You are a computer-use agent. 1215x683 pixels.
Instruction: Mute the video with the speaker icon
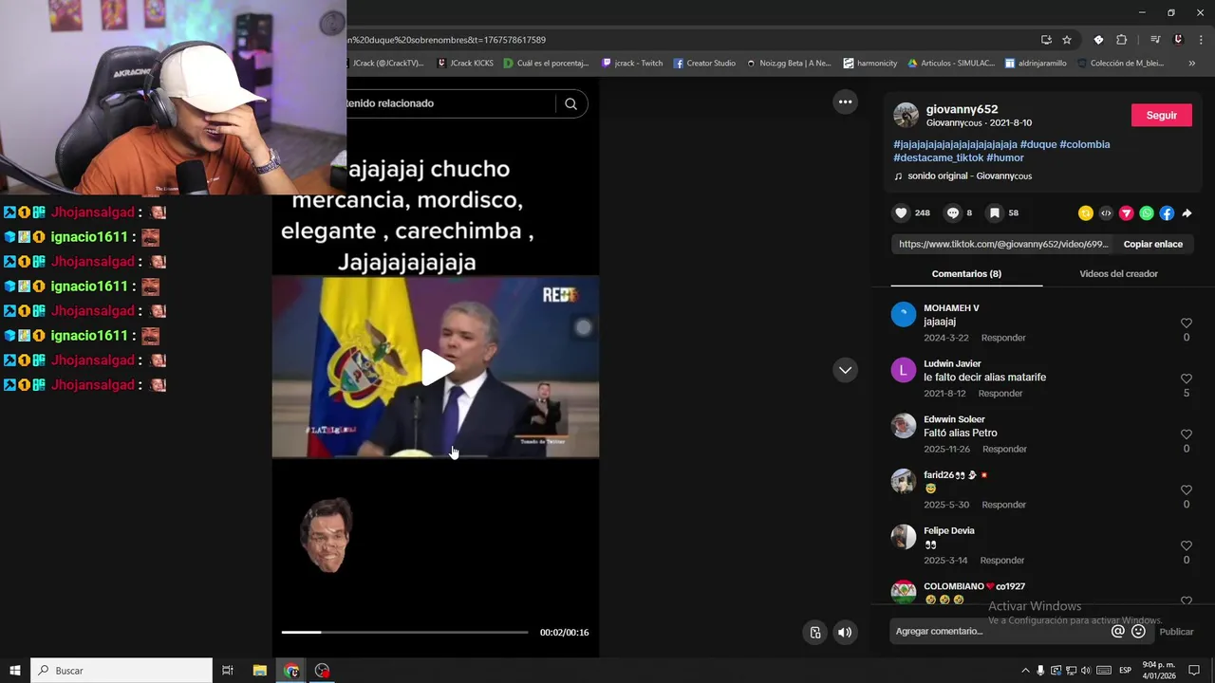pos(845,633)
